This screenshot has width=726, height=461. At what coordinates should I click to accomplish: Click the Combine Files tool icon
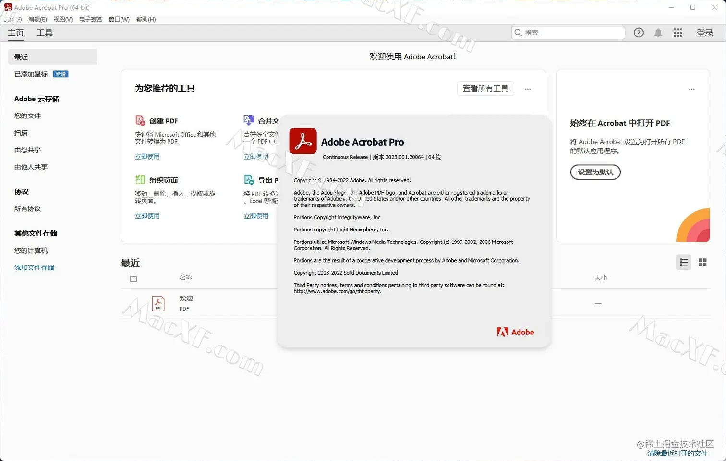tap(249, 120)
